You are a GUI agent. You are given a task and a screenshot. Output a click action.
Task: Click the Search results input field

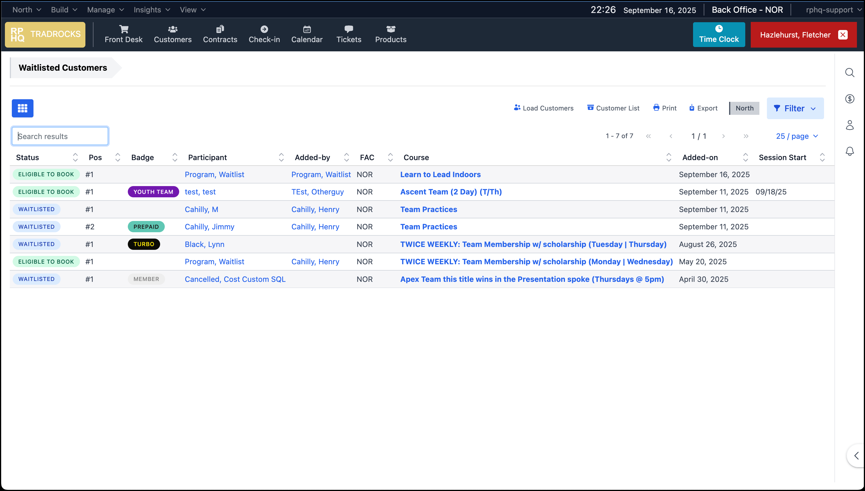pyautogui.click(x=60, y=136)
